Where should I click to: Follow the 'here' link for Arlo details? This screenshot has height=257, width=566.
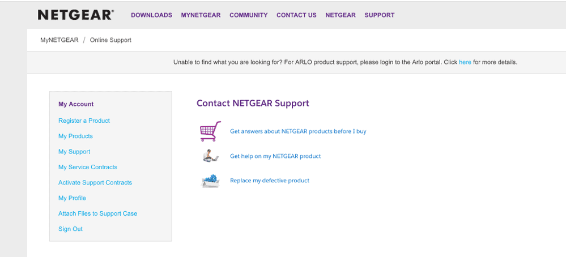coord(465,62)
